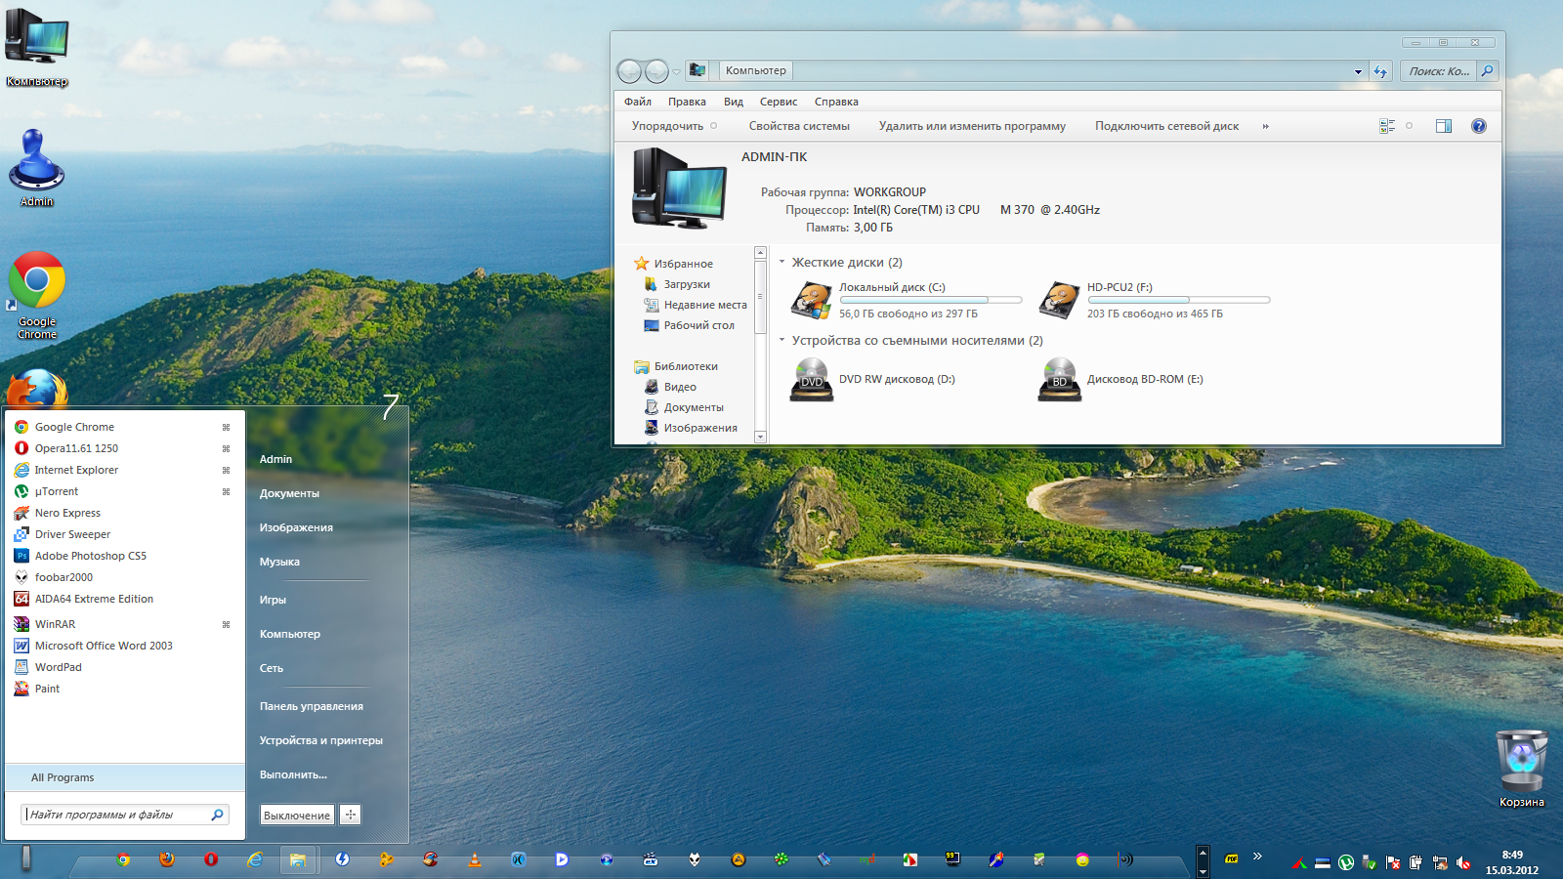Viewport: 1563px width, 879px height.
Task: Click the Выключение shutdown button
Action: click(297, 815)
